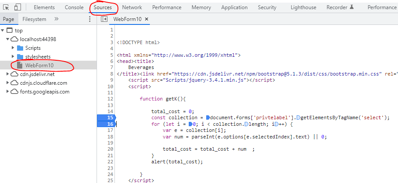398x183 pixels.
Task: Show more navigator tabs with double chevron
Action: click(56, 19)
